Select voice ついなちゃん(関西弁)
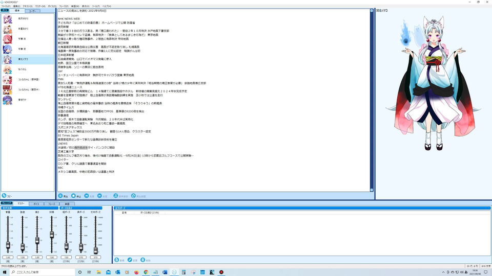The height and width of the screenshot is (276, 492). [28, 90]
